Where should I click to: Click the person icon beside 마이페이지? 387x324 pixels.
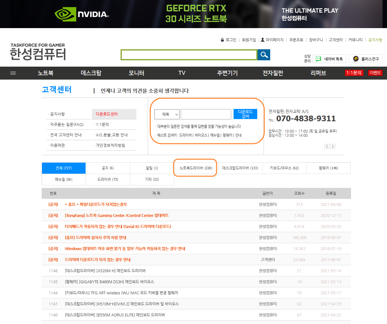click(x=262, y=40)
